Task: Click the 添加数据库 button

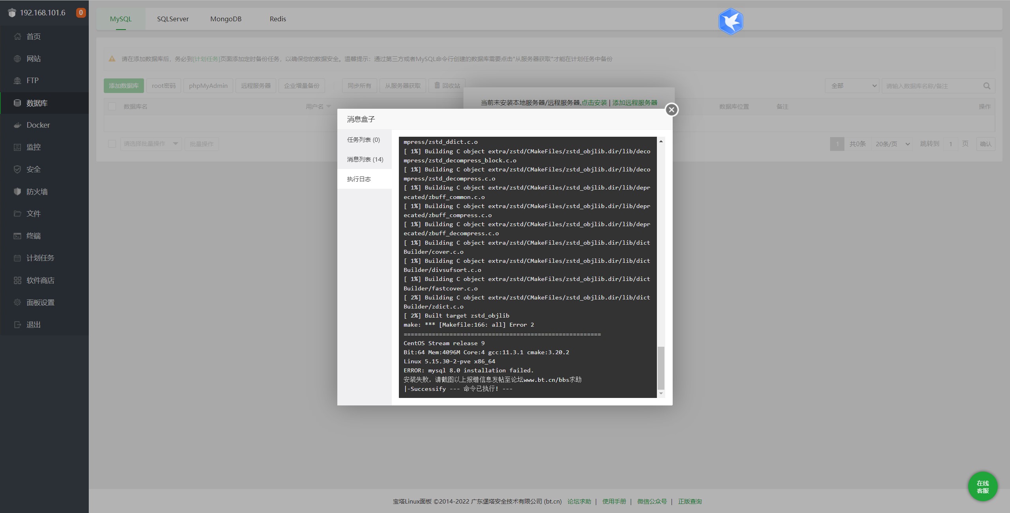Action: [124, 85]
